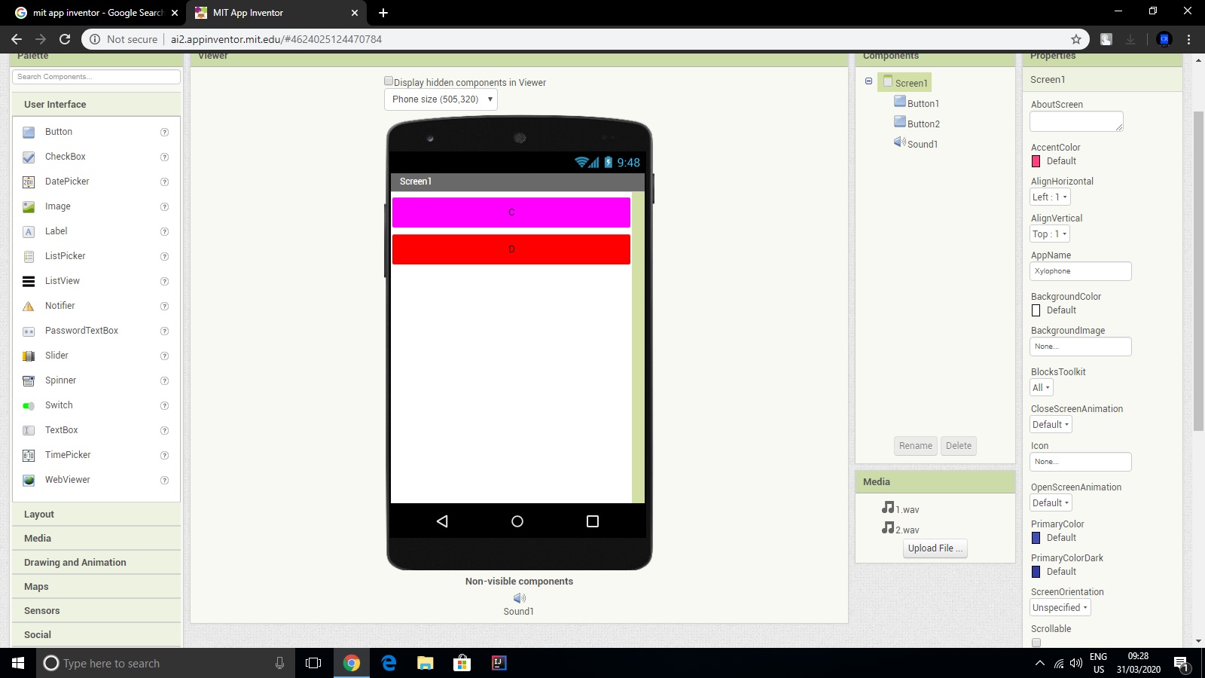
Task: Select the Button component in the palette
Action: (28, 132)
